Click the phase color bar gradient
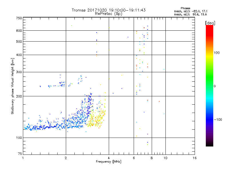The image size is (229, 172). click(x=210, y=85)
